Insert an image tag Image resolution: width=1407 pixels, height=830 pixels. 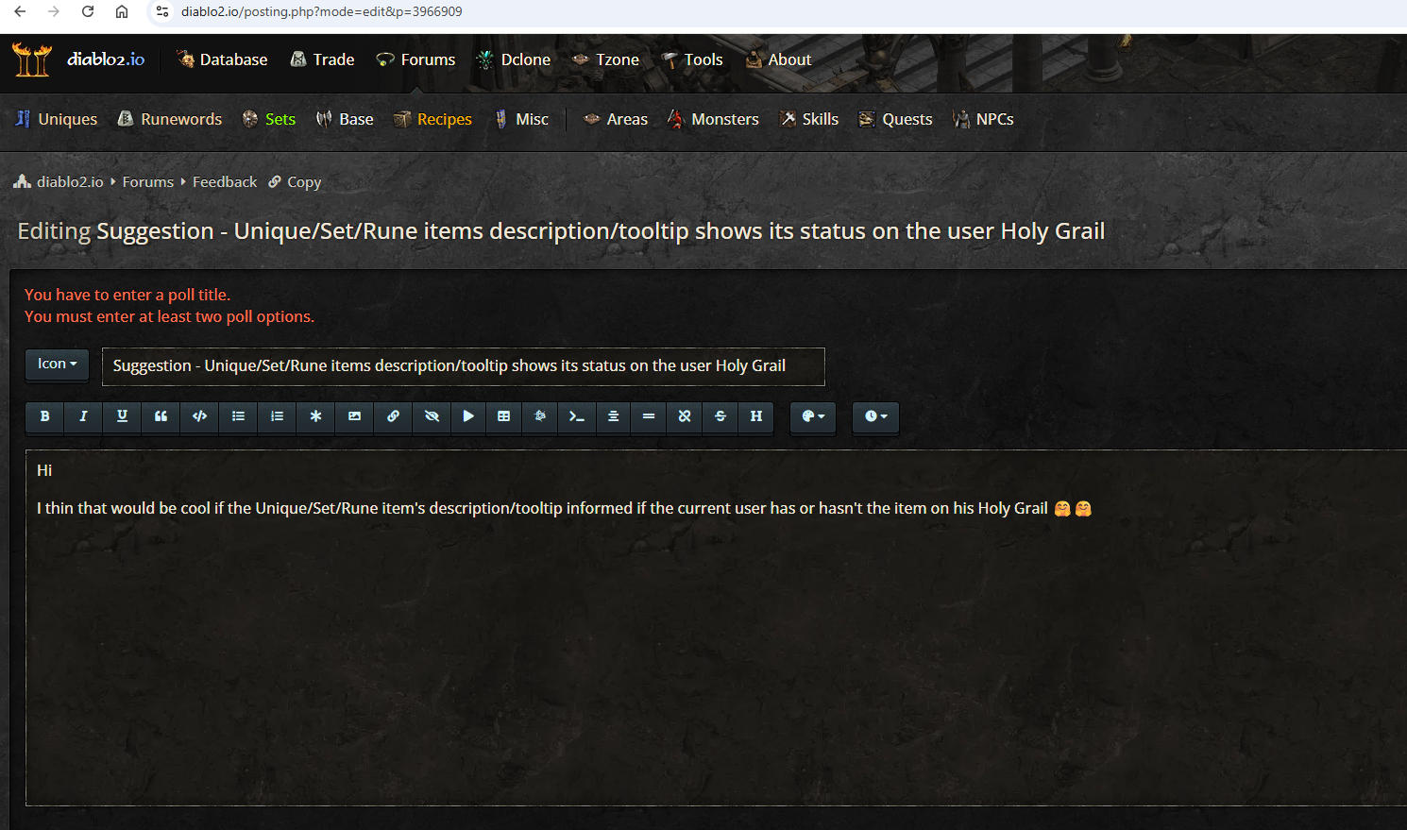354,416
